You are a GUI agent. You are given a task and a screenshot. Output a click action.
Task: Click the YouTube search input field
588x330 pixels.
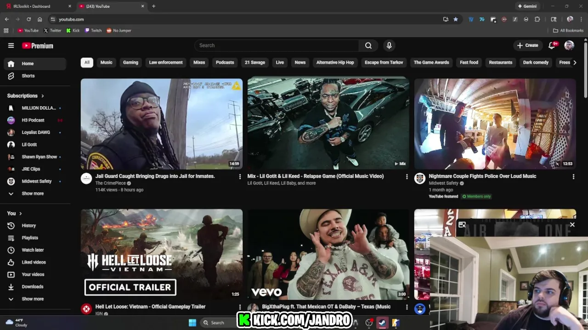pos(277,45)
